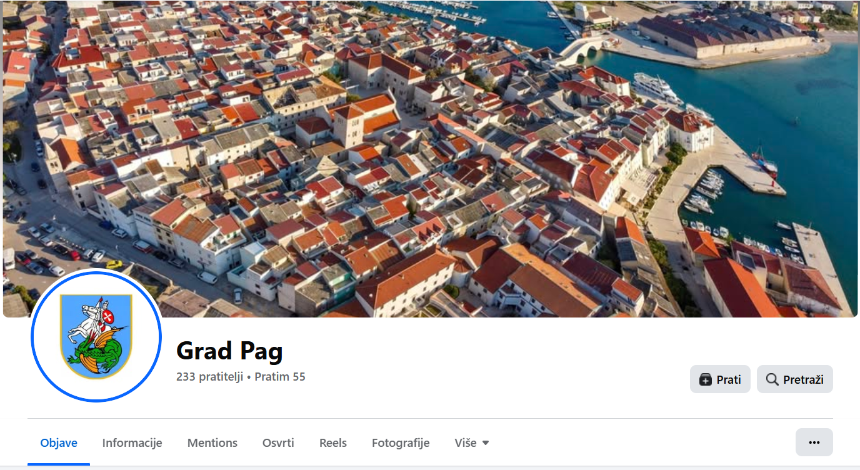Follow the page with Prati button
This screenshot has width=860, height=470.
720,379
